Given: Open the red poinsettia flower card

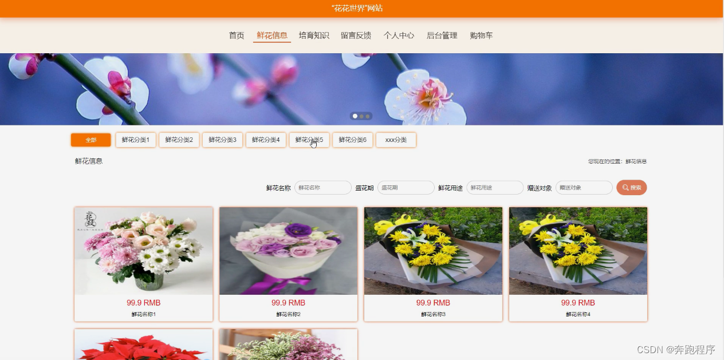Looking at the screenshot, I should point(144,345).
